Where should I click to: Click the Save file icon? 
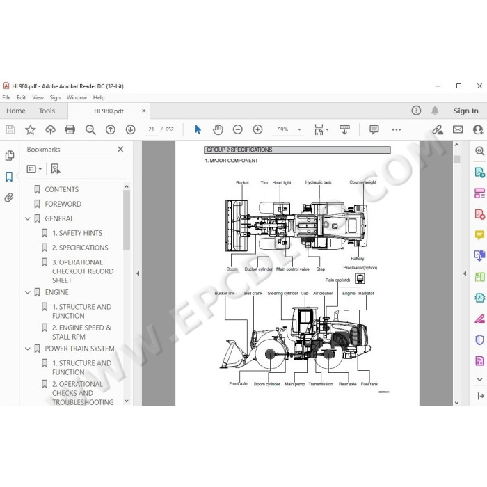(x=10, y=129)
